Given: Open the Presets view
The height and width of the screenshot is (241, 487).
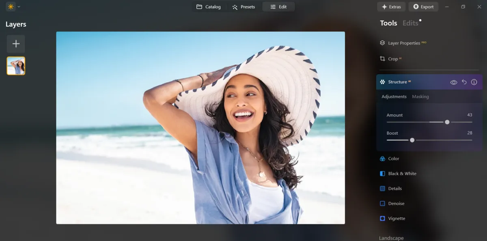Looking at the screenshot, I should [244, 6].
